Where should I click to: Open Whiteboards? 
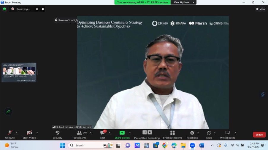(x=227, y=135)
